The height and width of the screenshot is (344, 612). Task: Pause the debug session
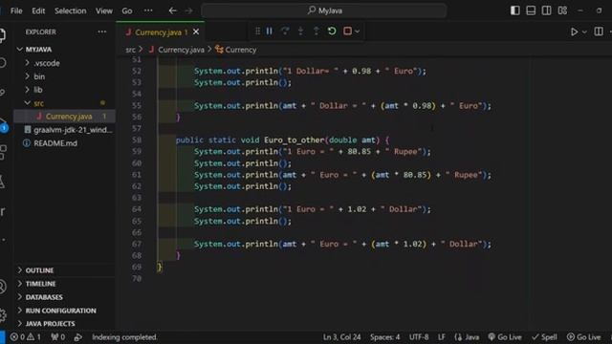coord(270,32)
